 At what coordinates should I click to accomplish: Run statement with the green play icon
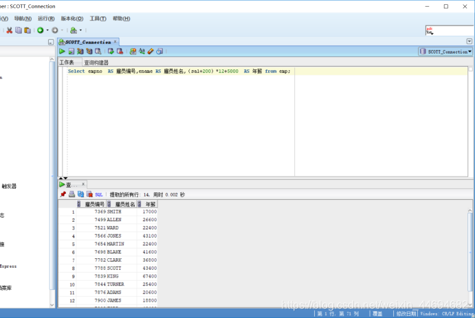pyautogui.click(x=62, y=52)
